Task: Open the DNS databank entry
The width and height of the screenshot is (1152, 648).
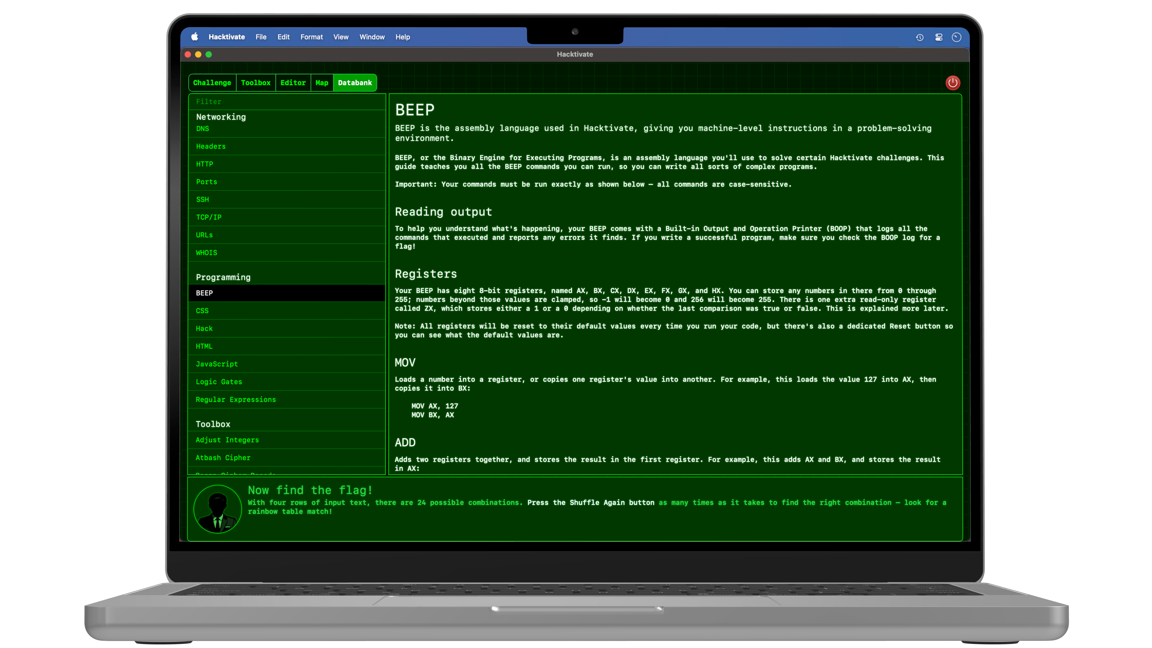Action: (202, 129)
